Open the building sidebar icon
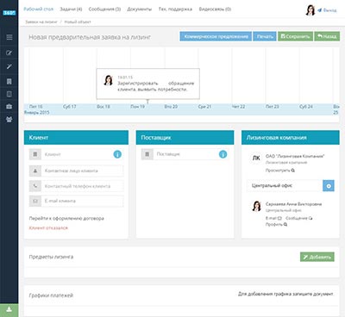Viewport: 345px width, 317px height. [x=9, y=82]
